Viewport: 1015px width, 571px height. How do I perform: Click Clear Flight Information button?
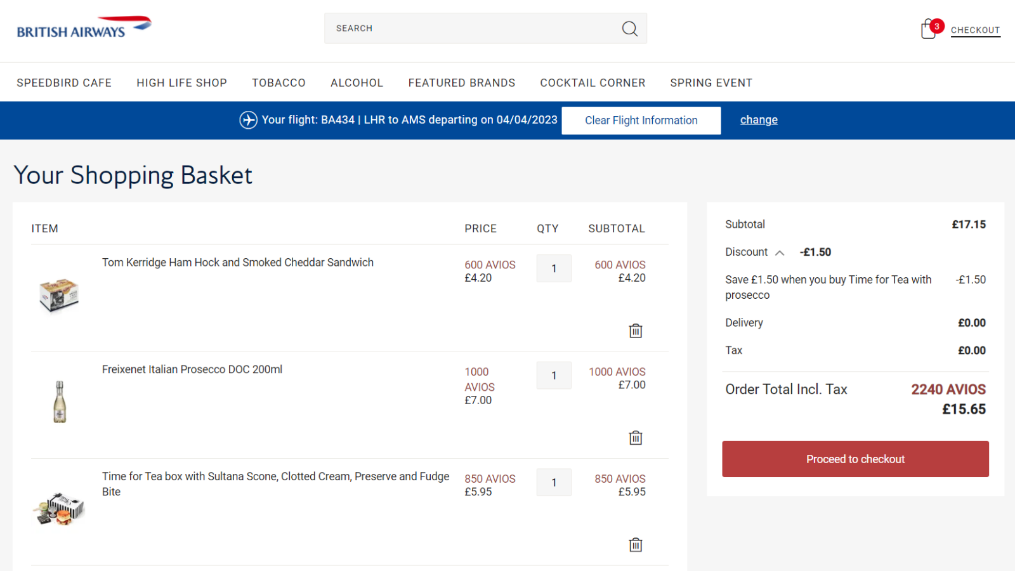click(x=641, y=121)
